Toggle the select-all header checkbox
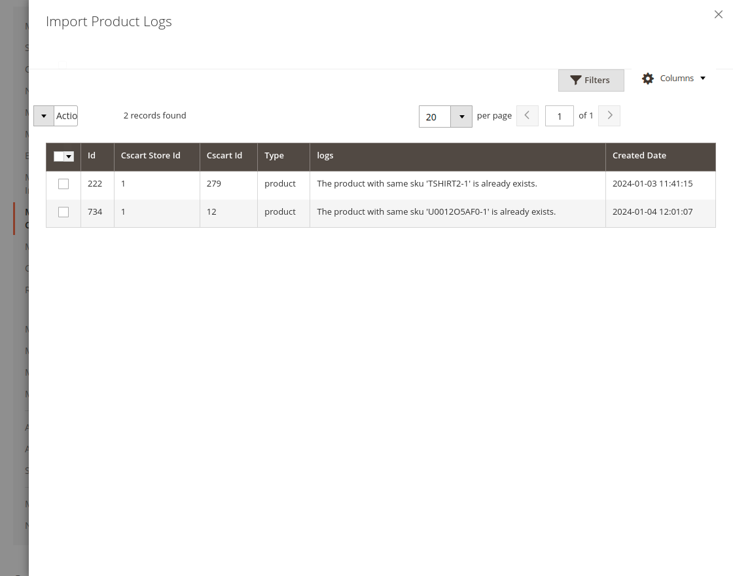 [59, 156]
